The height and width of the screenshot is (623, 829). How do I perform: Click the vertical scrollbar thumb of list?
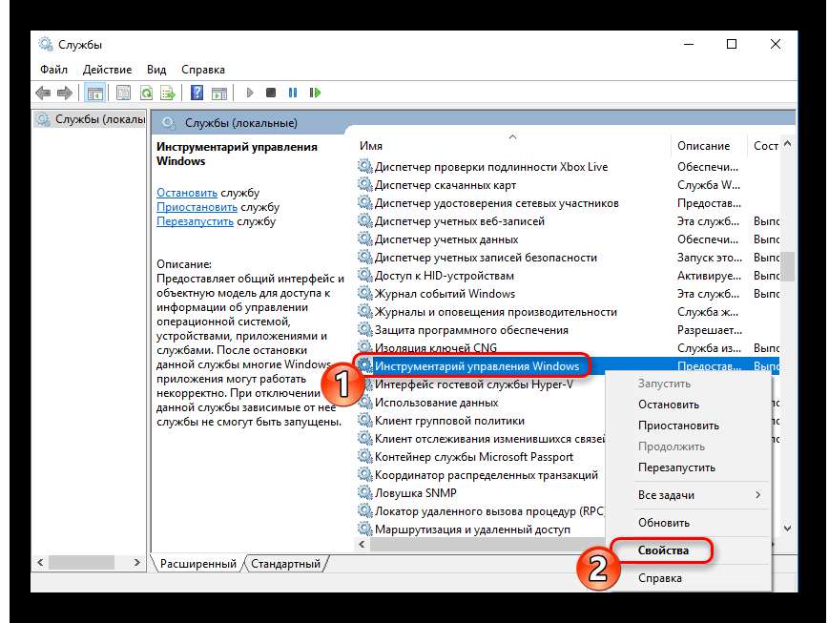coord(787,266)
